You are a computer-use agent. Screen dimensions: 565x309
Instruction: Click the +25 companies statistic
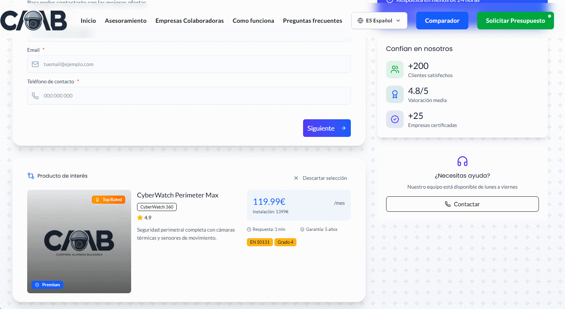[416, 116]
